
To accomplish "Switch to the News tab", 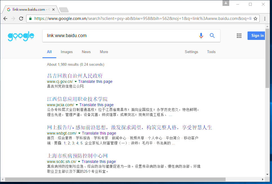I will (86, 52).
